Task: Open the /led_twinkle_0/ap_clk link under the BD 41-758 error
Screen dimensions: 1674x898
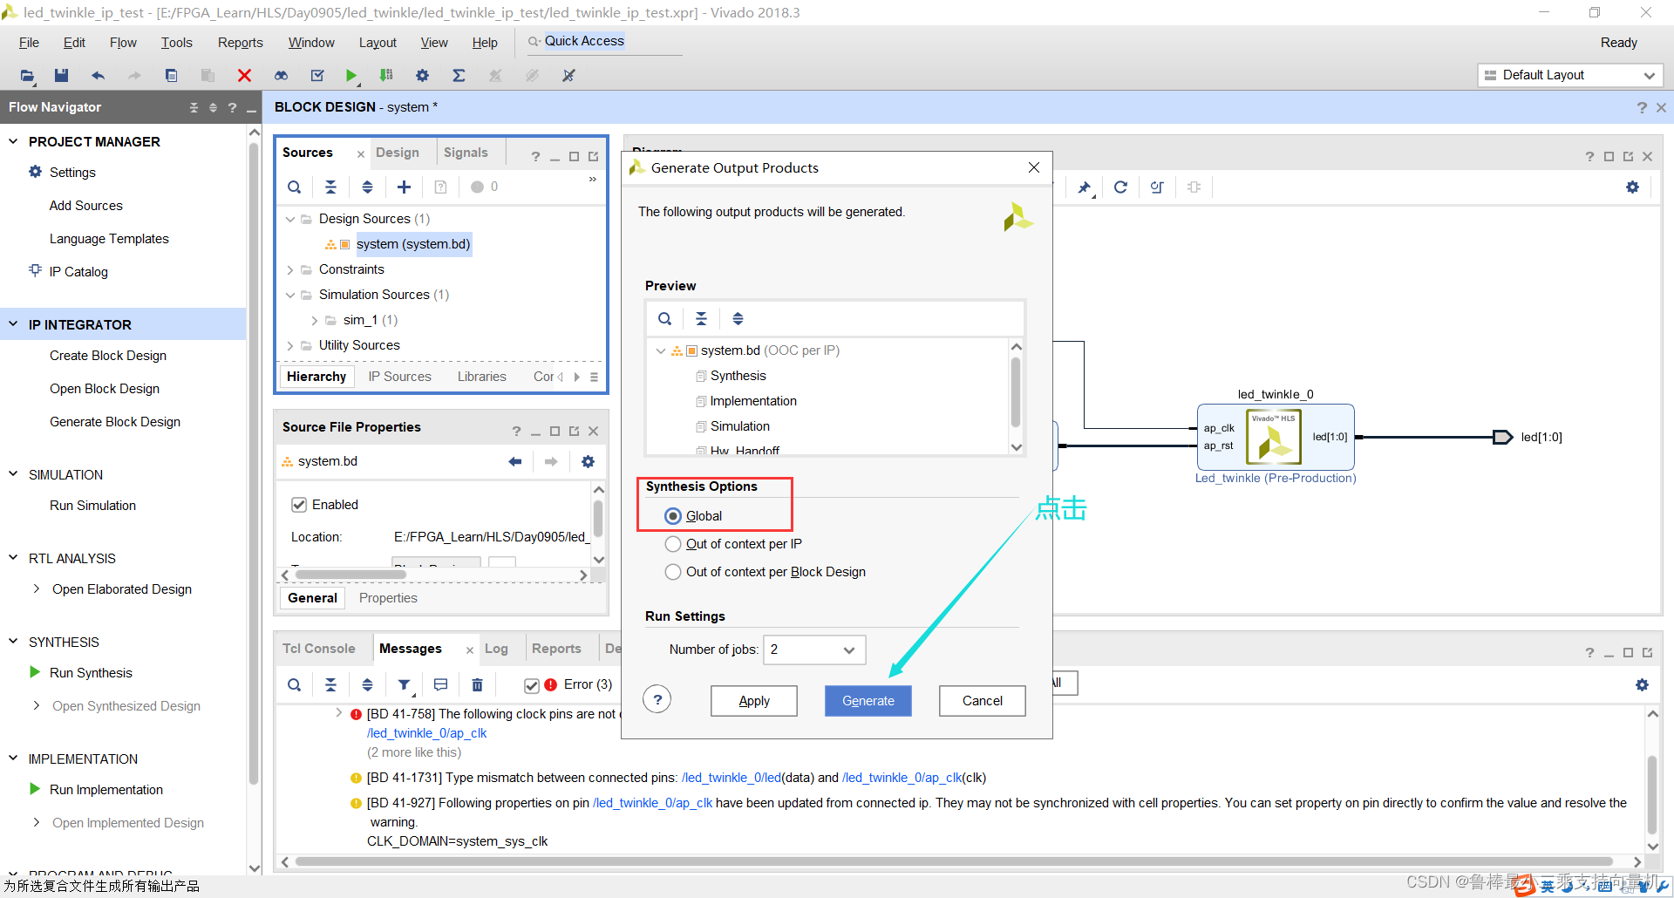Action: 426,733
